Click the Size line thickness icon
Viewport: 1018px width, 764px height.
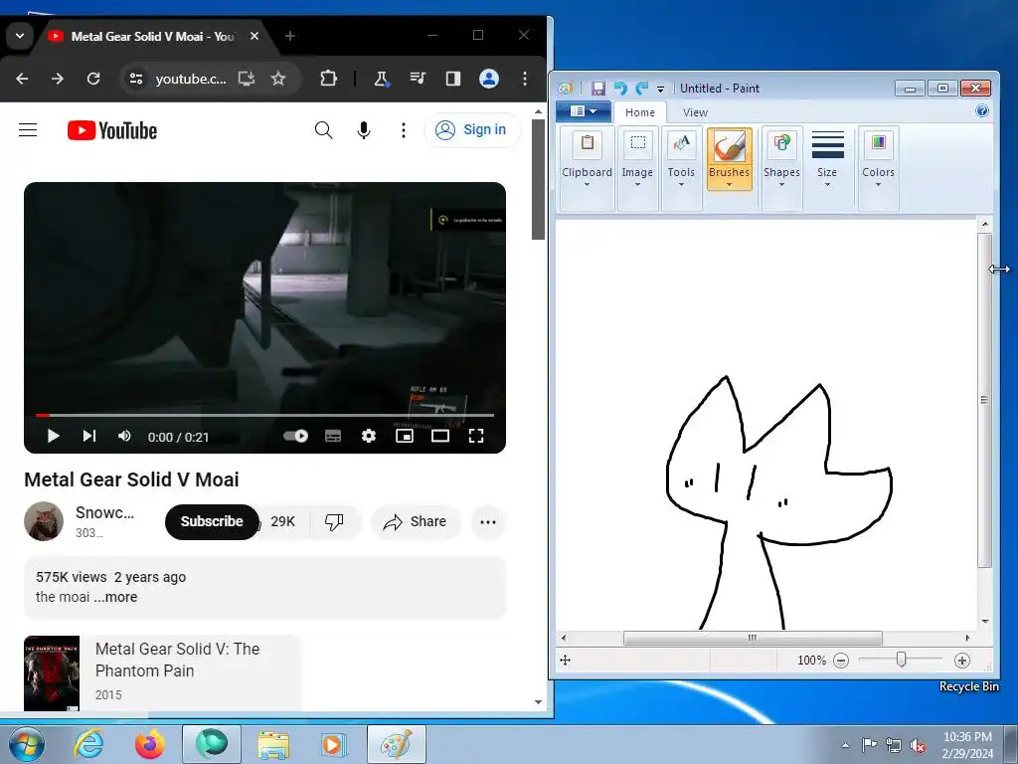828,144
